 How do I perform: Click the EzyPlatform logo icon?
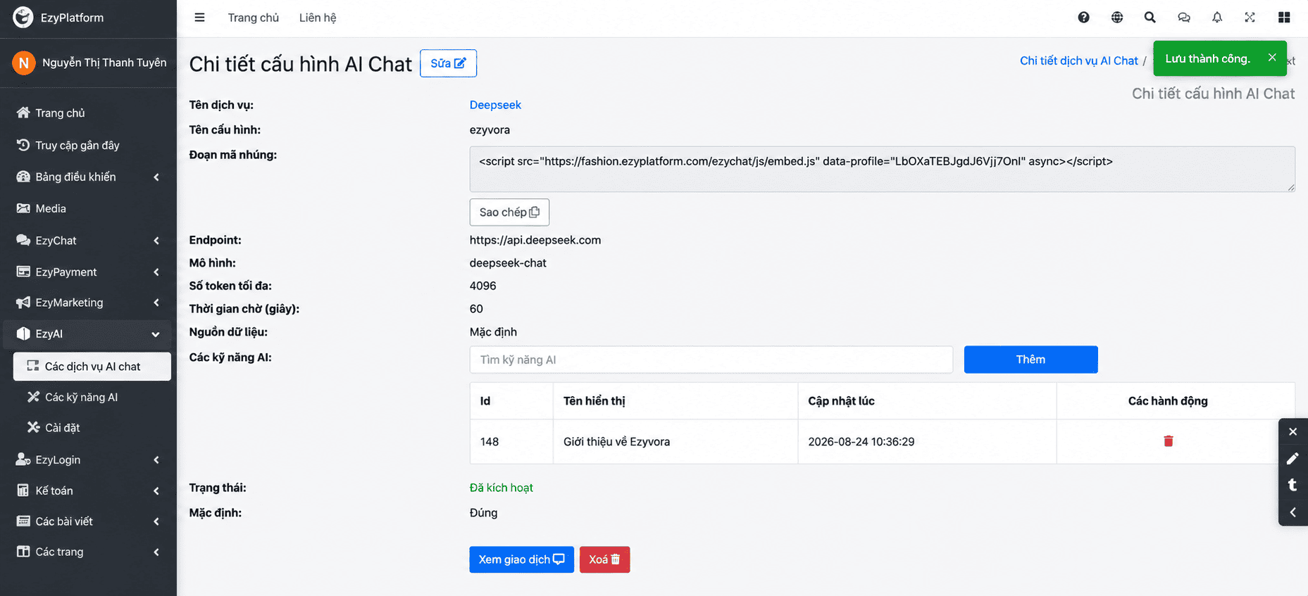23,18
